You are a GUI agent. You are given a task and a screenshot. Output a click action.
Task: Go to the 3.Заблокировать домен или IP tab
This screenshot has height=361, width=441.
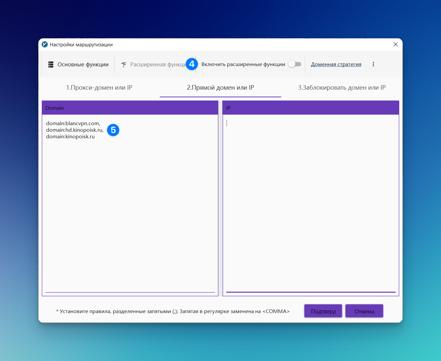342,88
